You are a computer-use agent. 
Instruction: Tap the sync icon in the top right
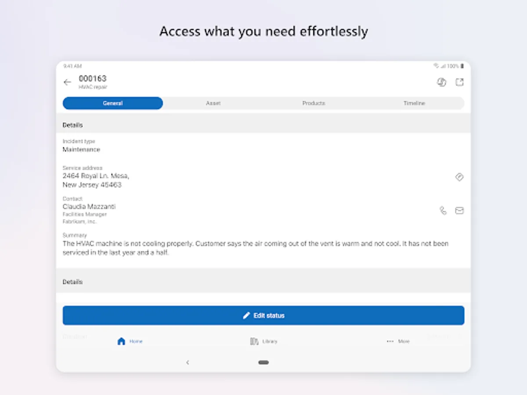click(442, 82)
